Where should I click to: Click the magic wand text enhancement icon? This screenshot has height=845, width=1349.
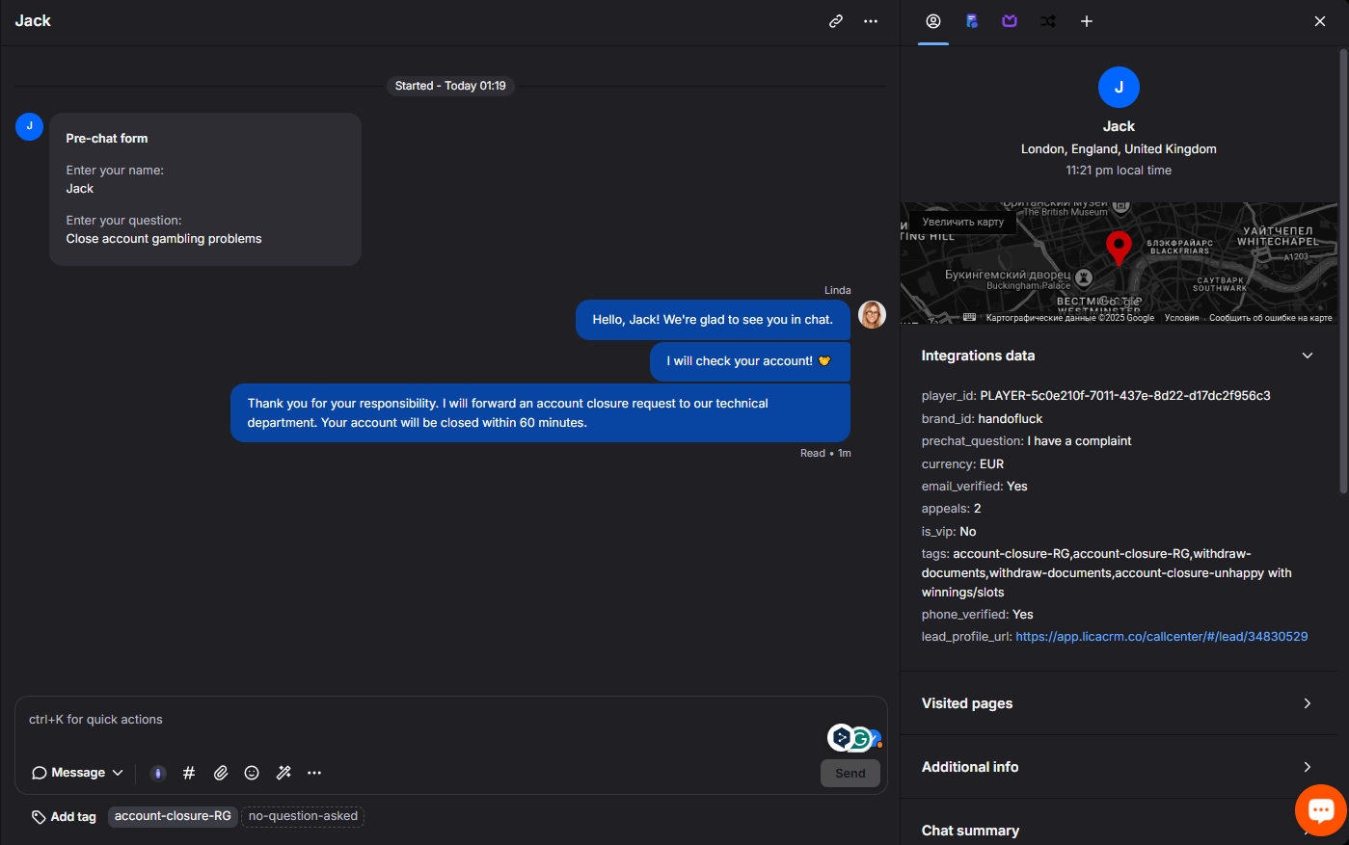[x=283, y=773]
